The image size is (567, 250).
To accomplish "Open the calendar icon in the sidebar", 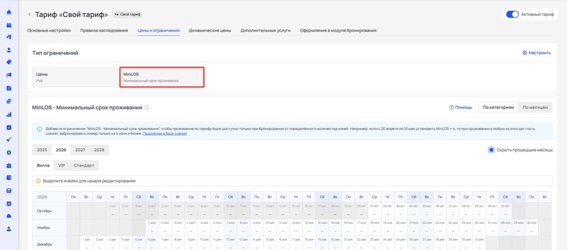I will tap(9, 25).
